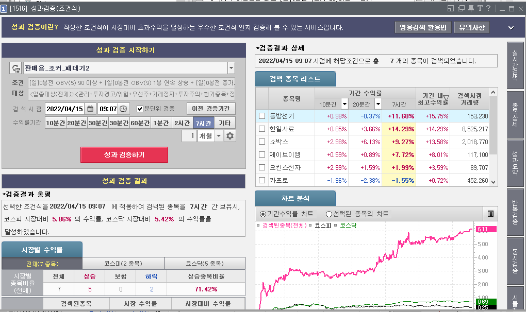Open the 실시간검색 side tab
This screenshot has width=526, height=312.
click(515, 65)
